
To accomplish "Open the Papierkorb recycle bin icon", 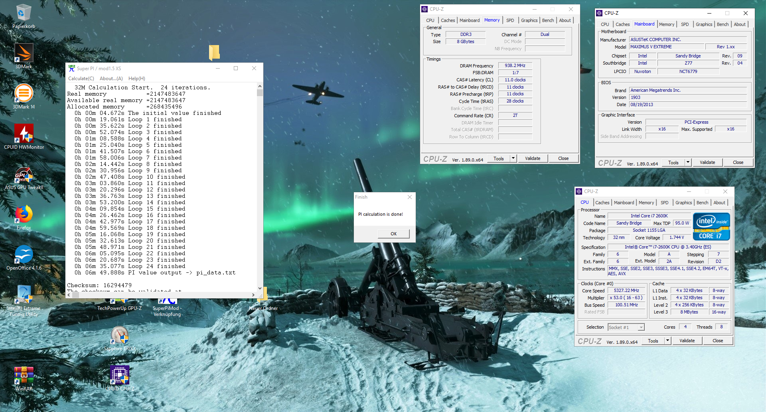I will click(x=24, y=13).
